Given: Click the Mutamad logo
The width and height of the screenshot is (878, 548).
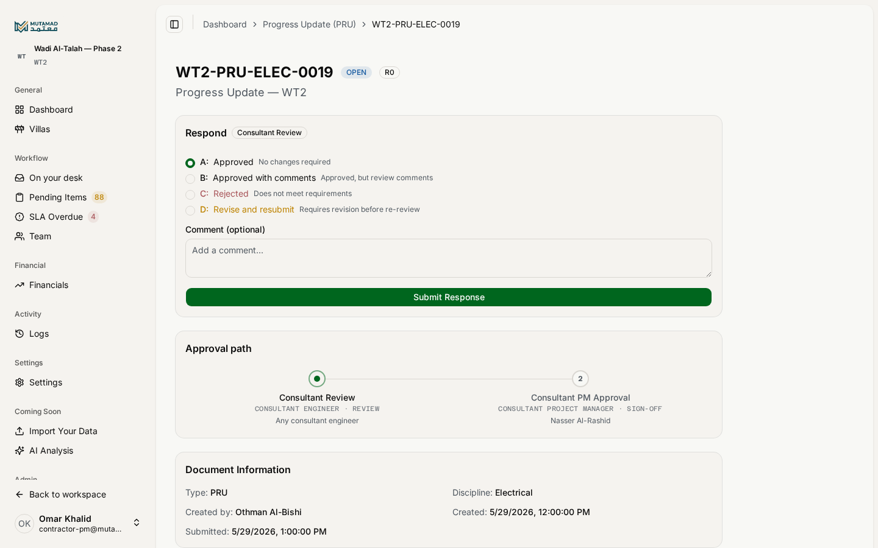Looking at the screenshot, I should (x=36, y=26).
